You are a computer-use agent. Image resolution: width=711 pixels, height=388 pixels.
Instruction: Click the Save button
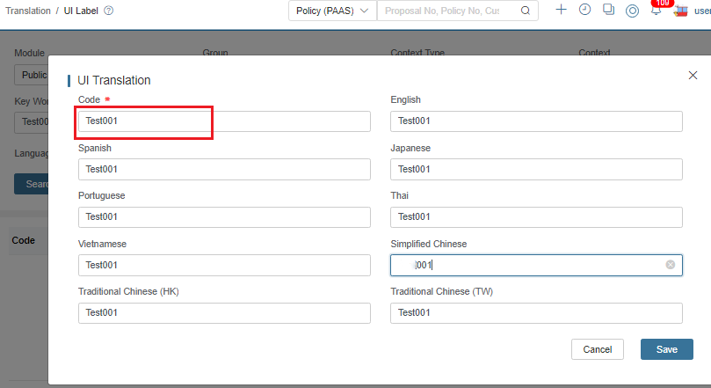tap(666, 349)
